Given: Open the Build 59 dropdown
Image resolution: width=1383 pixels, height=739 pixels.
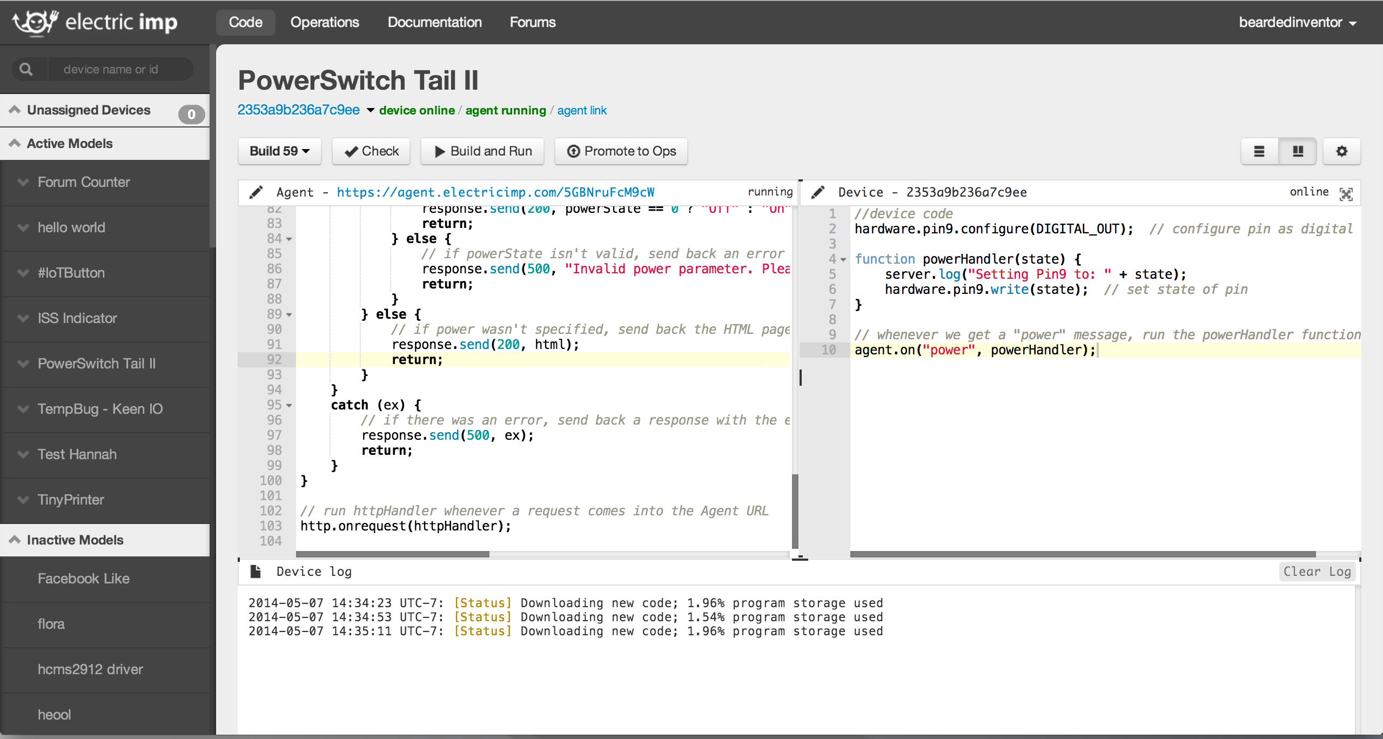Looking at the screenshot, I should [x=279, y=151].
